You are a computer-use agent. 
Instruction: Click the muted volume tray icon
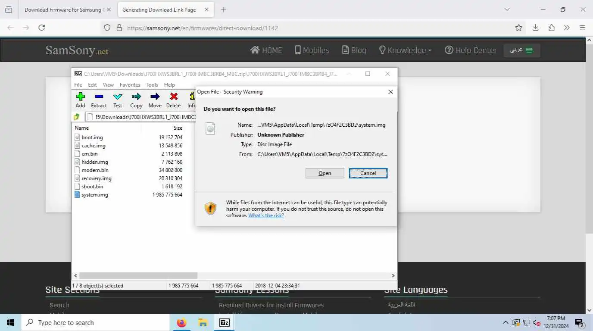[x=537, y=322]
